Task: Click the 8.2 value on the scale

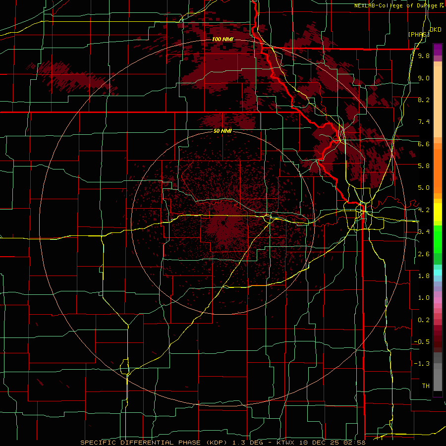Action: pyautogui.click(x=424, y=100)
